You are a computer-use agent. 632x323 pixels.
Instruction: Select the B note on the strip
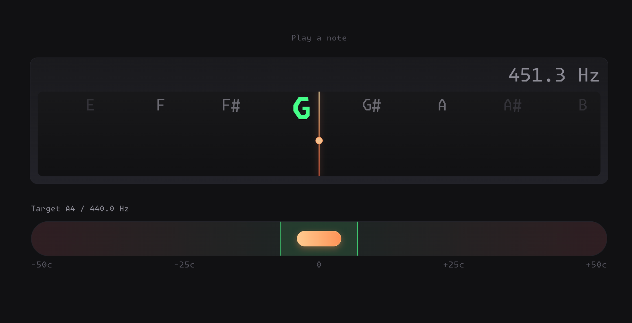(x=583, y=105)
